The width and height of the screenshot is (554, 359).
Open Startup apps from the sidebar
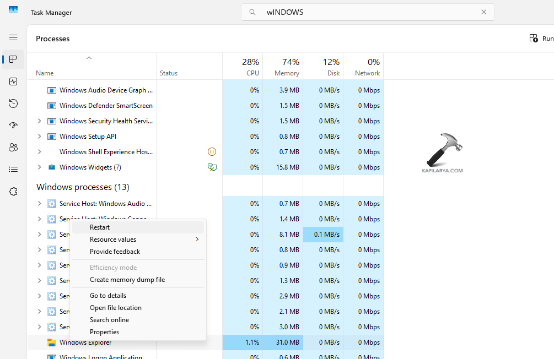click(13, 126)
